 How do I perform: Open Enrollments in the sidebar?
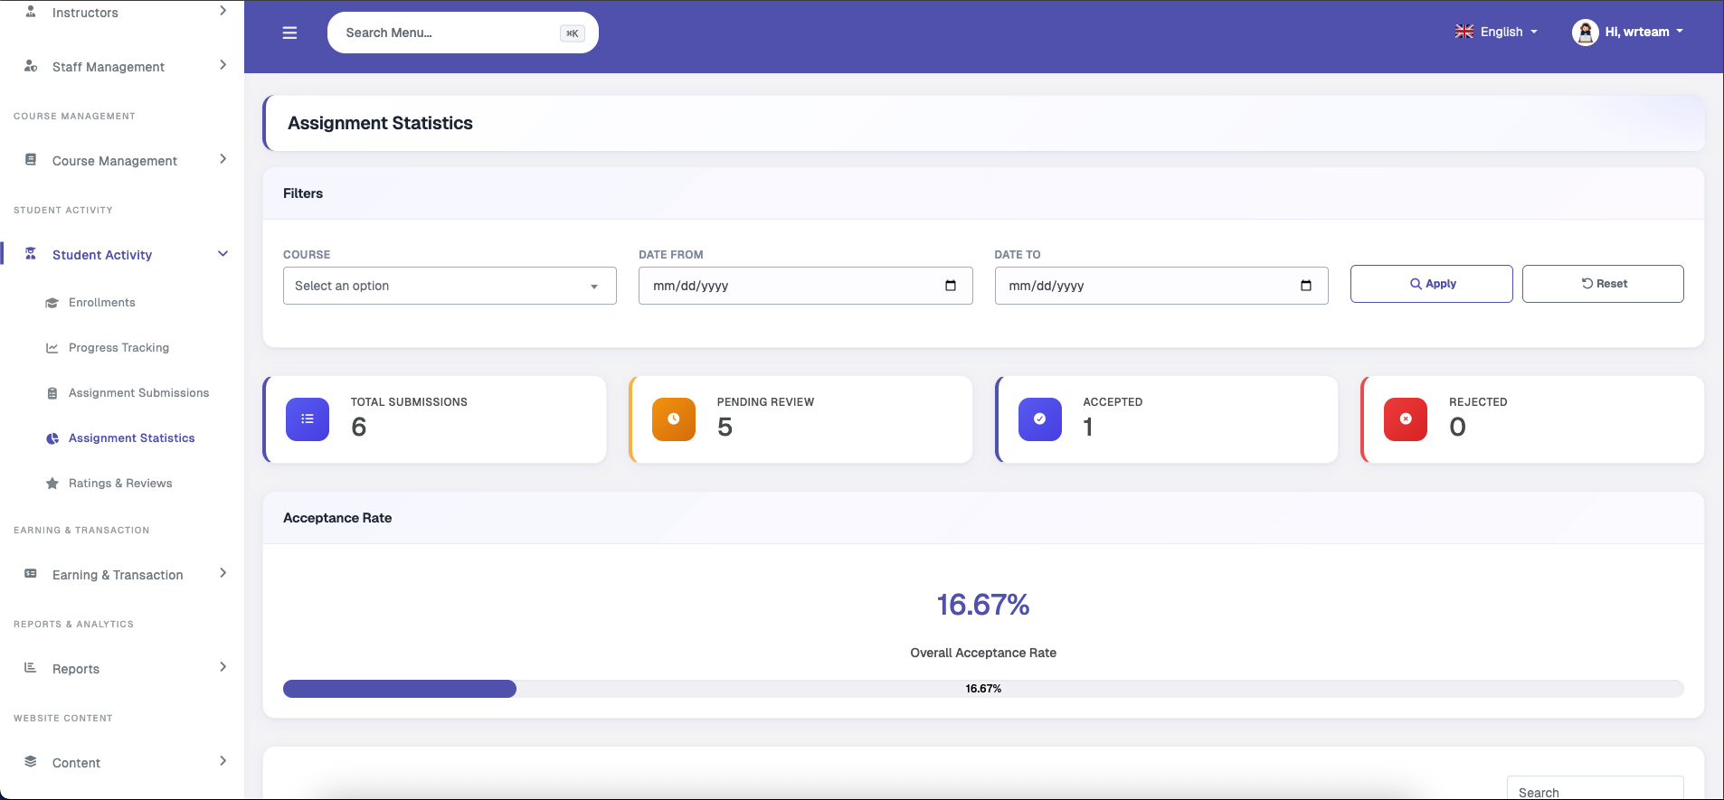[x=102, y=303]
